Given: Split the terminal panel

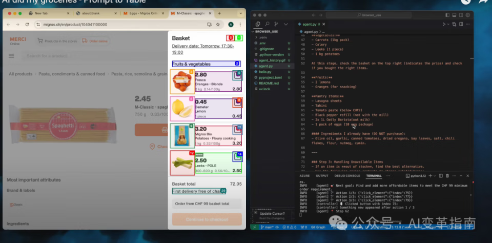Looking at the screenshot, I should 441,176.
